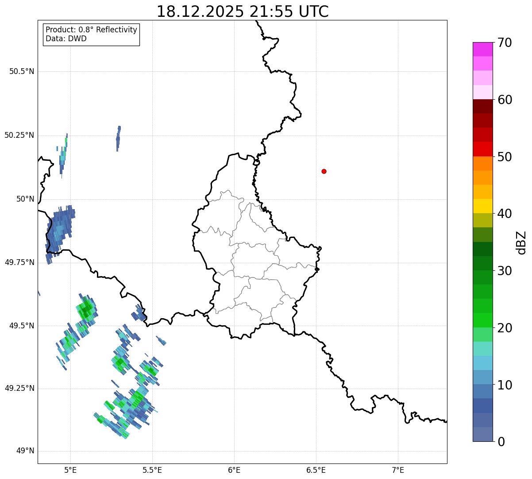Click the colorbar 20 tick label
The image size is (532, 479).
click(505, 328)
